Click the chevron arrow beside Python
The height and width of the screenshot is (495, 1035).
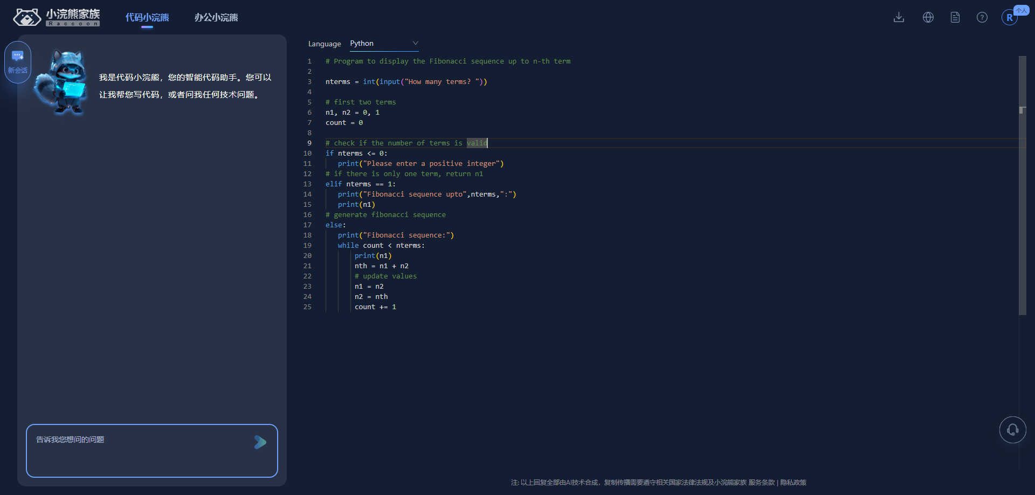coord(415,43)
